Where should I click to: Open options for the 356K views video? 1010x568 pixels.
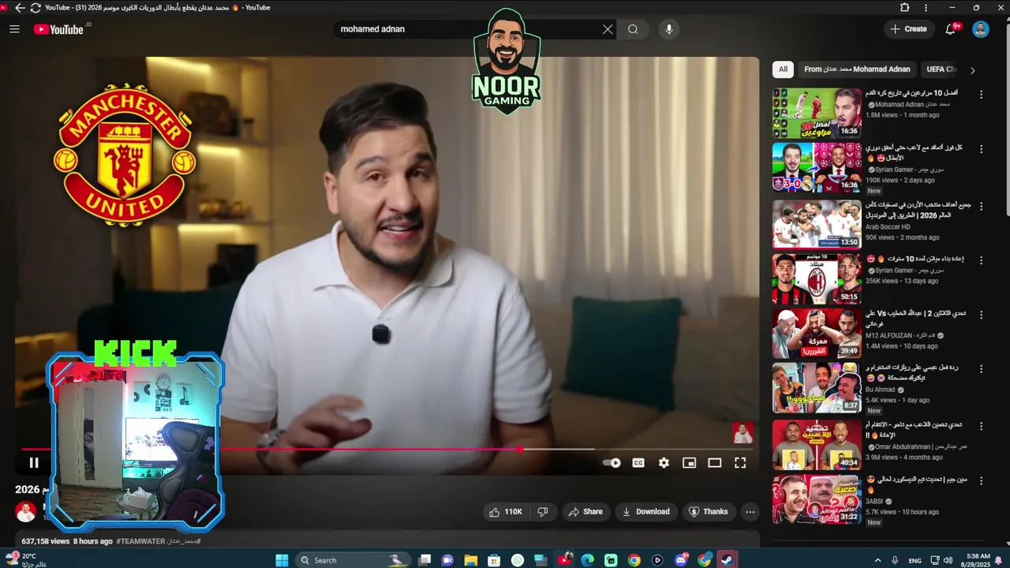pyautogui.click(x=982, y=260)
